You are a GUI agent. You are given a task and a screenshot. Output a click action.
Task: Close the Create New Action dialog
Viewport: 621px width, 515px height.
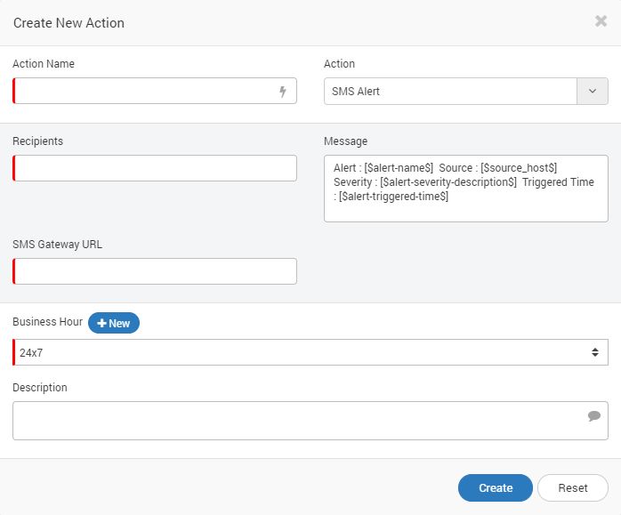601,21
